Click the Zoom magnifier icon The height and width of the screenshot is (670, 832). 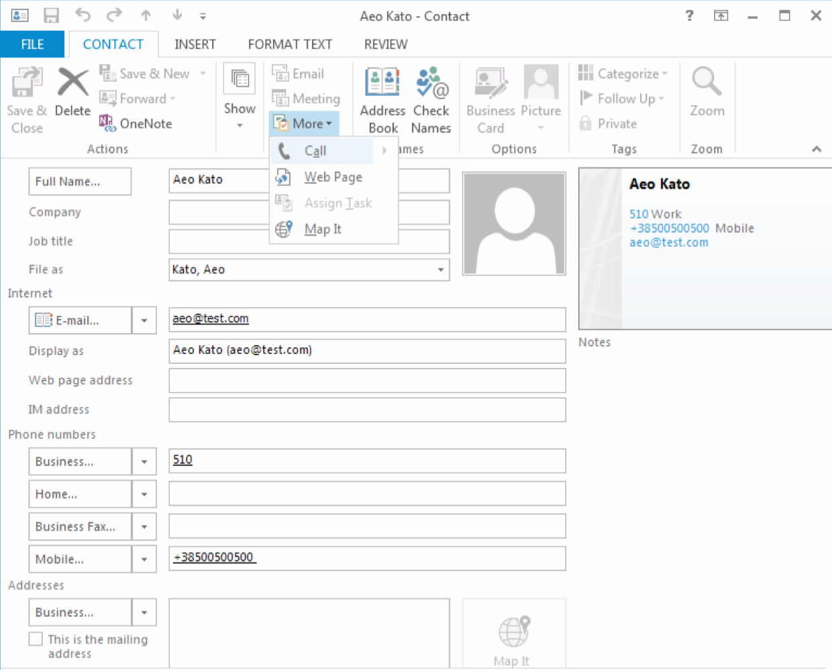coord(707,83)
